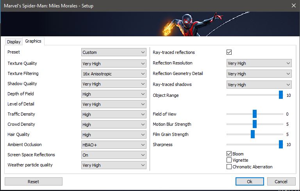This screenshot has width=300, height=191.
Task: Enable the Chromatic Aberration checkbox
Action: (229, 166)
